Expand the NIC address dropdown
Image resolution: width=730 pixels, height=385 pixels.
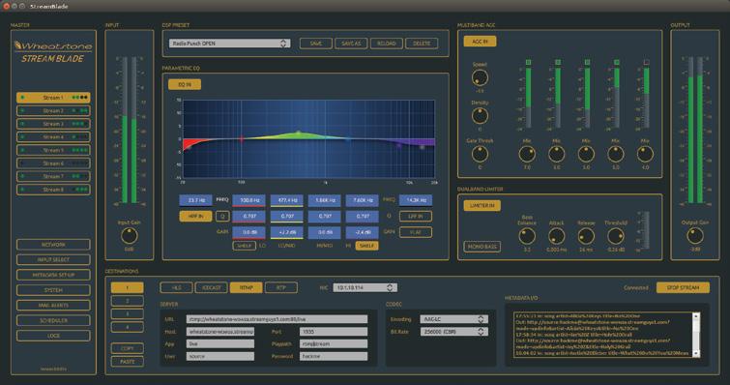[x=365, y=287]
